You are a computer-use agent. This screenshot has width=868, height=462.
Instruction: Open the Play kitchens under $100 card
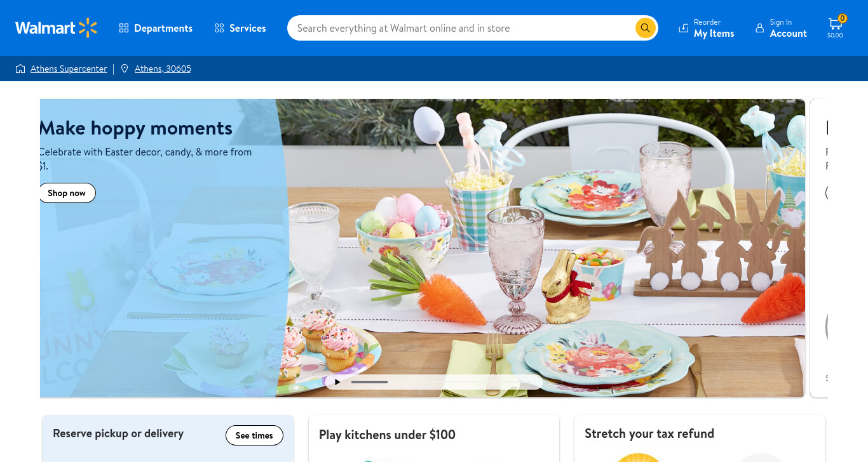pyautogui.click(x=434, y=439)
